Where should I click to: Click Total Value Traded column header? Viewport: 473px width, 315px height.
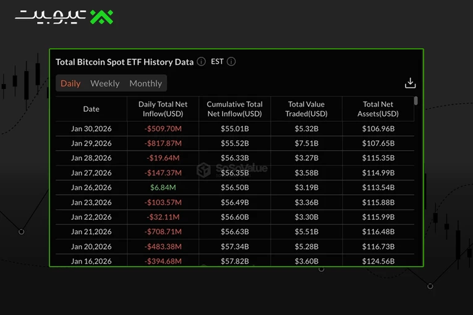click(306, 109)
